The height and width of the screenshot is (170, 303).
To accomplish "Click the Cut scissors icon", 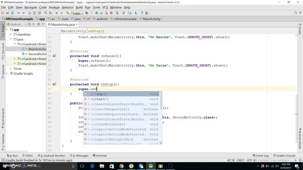I will (29, 13).
